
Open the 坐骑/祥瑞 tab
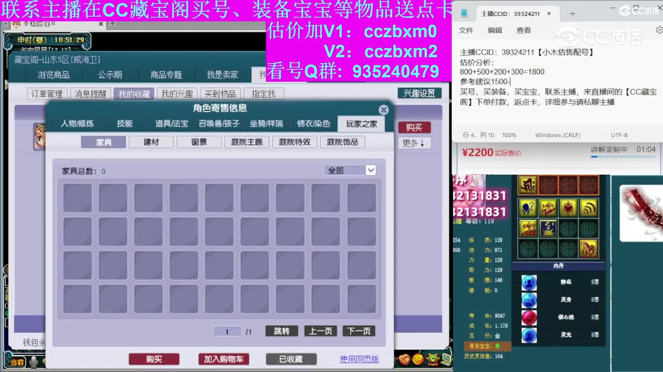pos(266,123)
